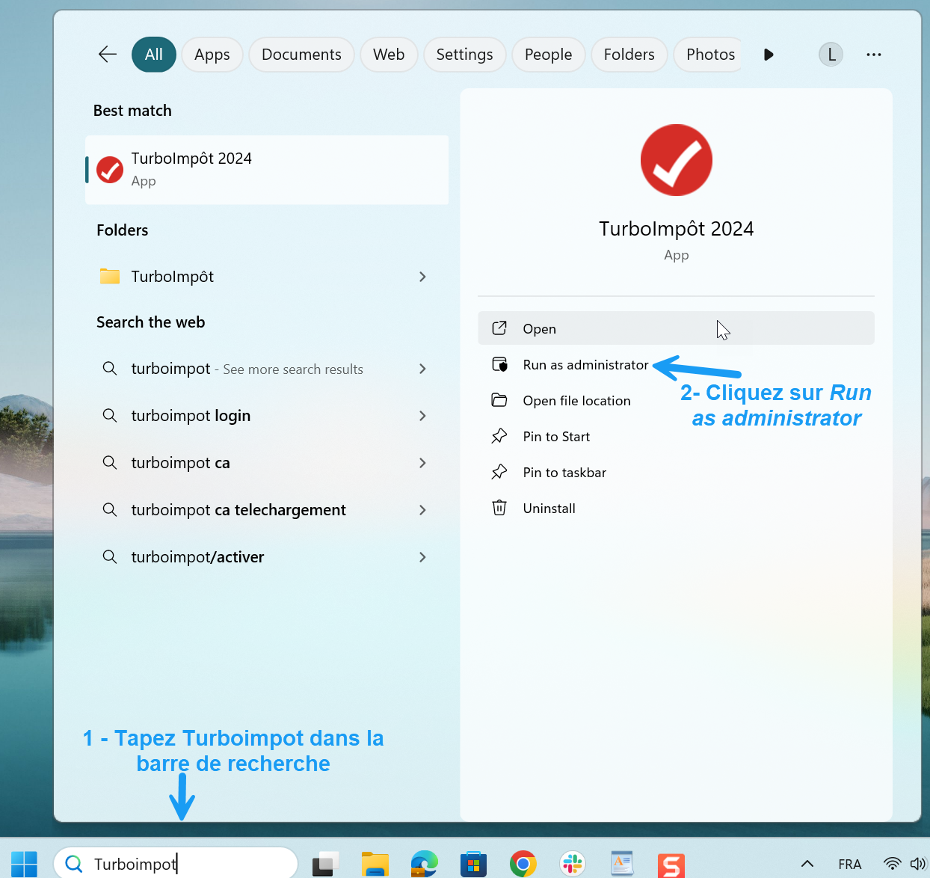Open the Wi-Fi network tray icon

892,864
